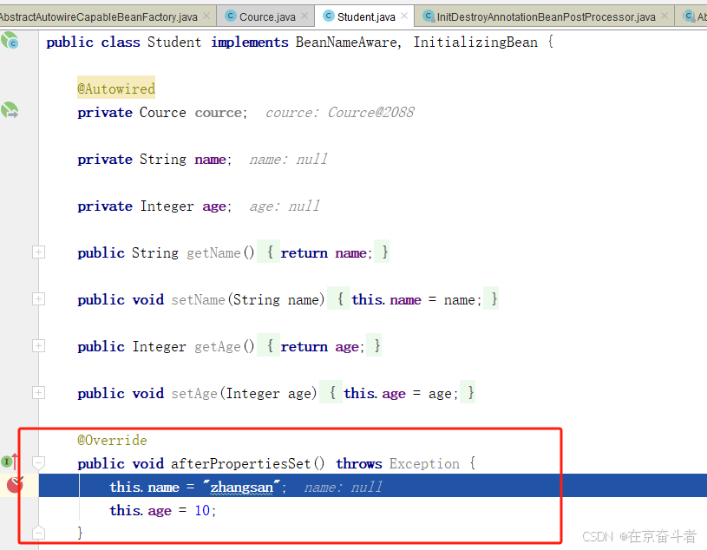Click the Student class name in declaration
The height and width of the screenshot is (550, 707).
click(x=174, y=42)
